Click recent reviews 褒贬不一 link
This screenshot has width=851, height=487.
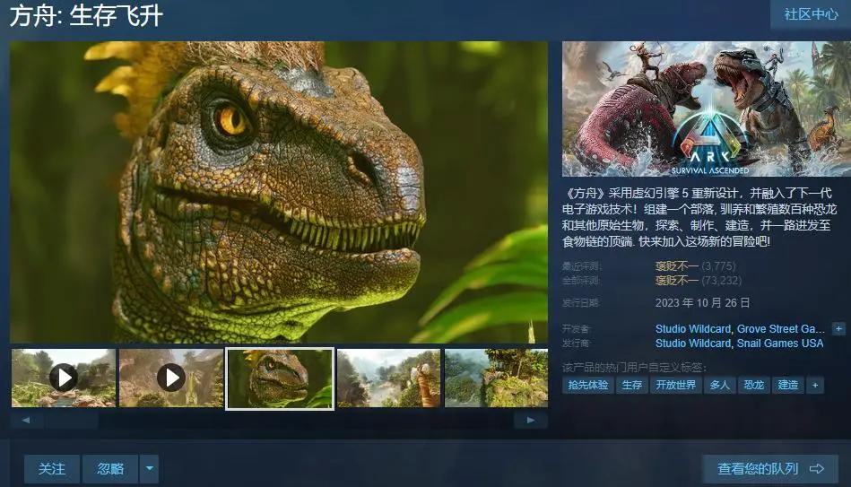coord(676,265)
